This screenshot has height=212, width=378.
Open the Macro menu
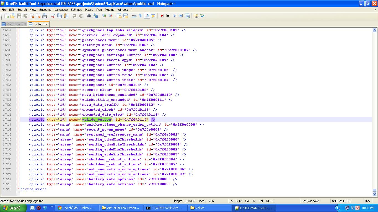tap(89, 10)
